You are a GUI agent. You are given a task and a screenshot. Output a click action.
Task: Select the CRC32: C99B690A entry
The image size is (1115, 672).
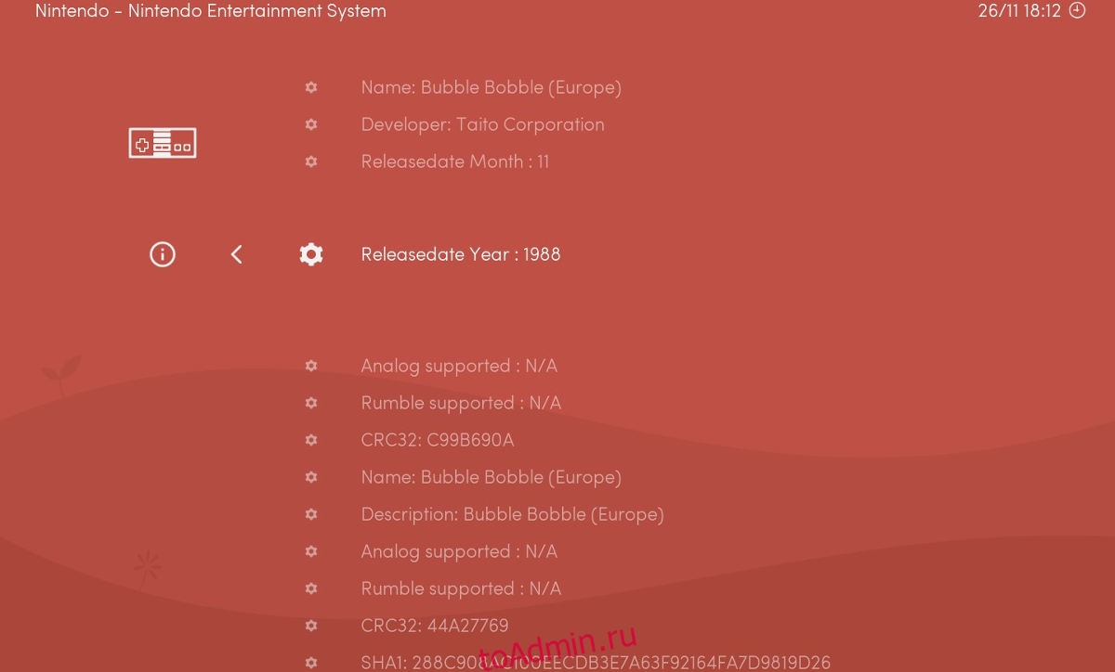[x=437, y=440]
